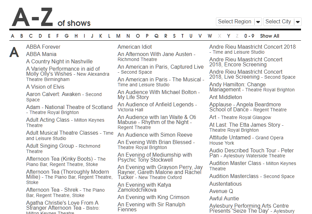Screen dimensions: 312x214
Task: Jump to shows starting with B
Action: pyautogui.click(x=22, y=36)
